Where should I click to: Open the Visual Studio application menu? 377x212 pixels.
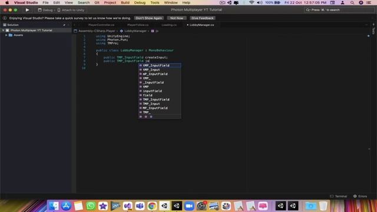tap(26, 2)
